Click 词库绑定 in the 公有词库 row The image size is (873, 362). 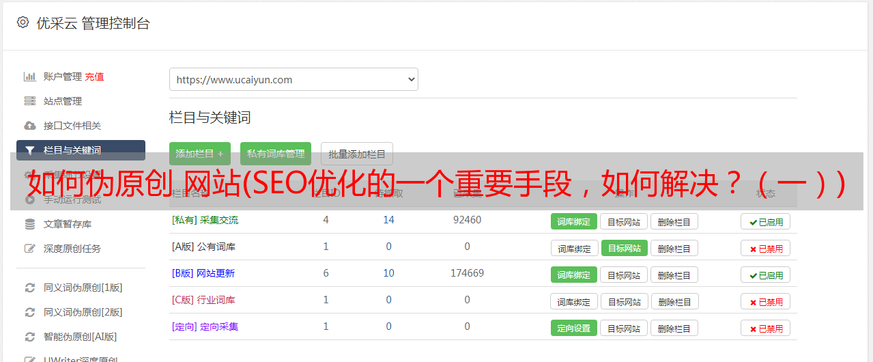(x=574, y=248)
